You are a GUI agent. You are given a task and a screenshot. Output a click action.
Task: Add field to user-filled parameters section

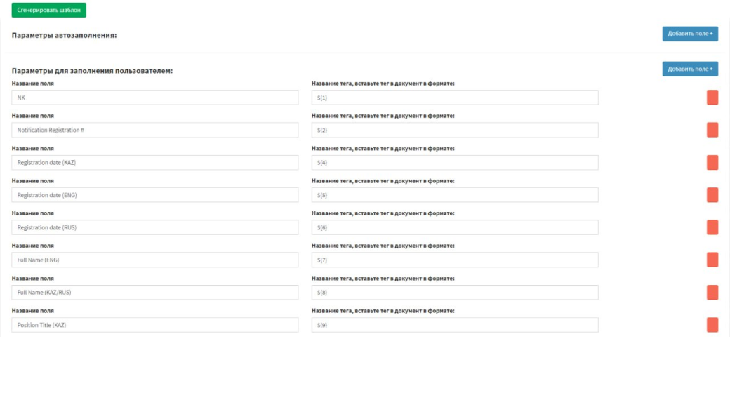click(690, 69)
